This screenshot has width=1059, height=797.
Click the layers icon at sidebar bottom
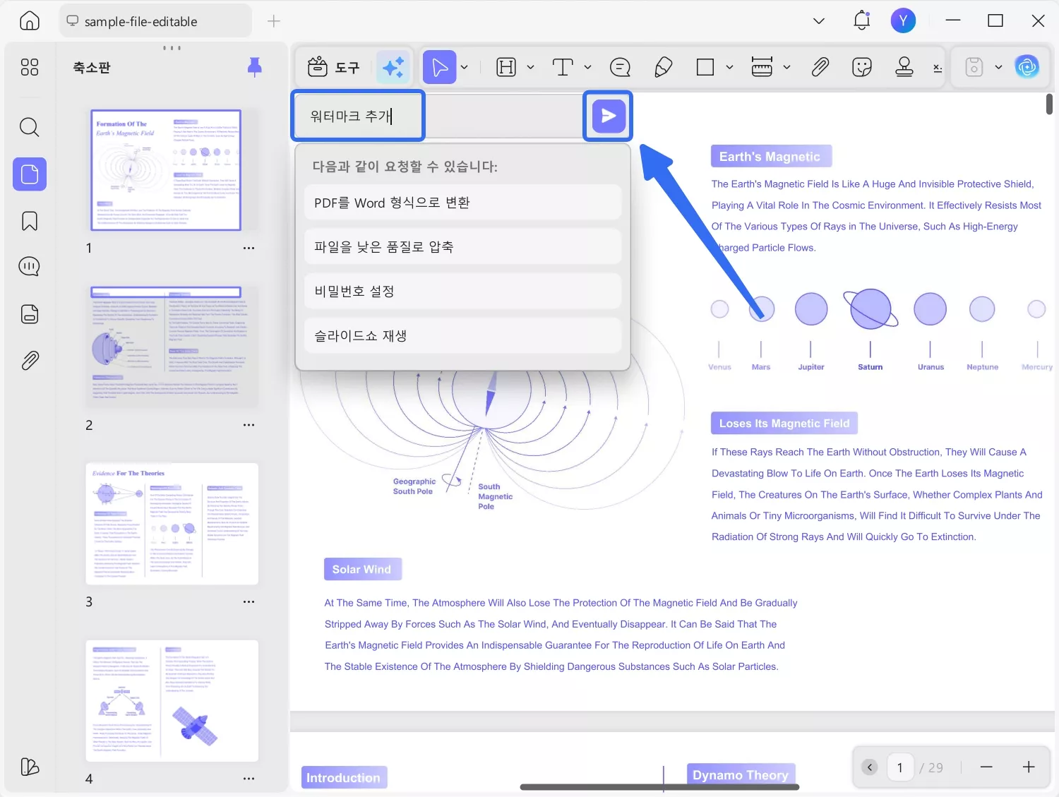(30, 767)
